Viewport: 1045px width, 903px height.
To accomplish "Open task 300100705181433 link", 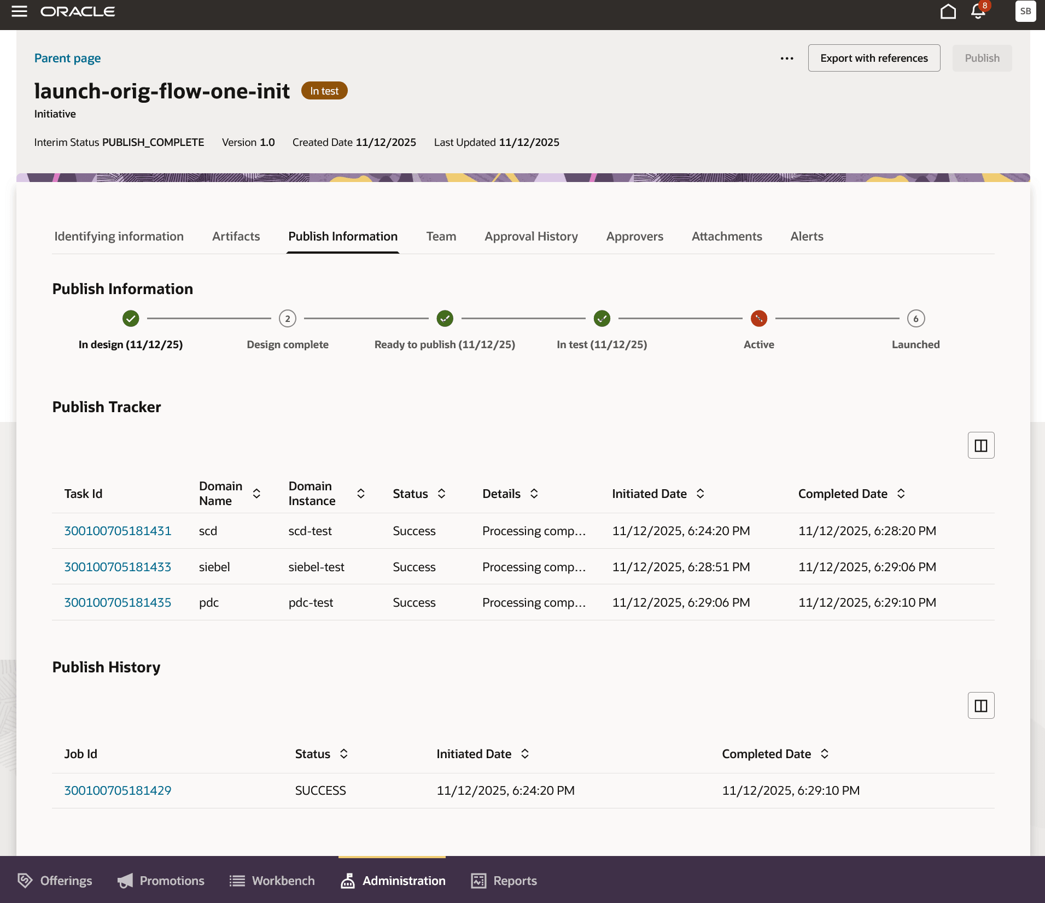I will (118, 567).
